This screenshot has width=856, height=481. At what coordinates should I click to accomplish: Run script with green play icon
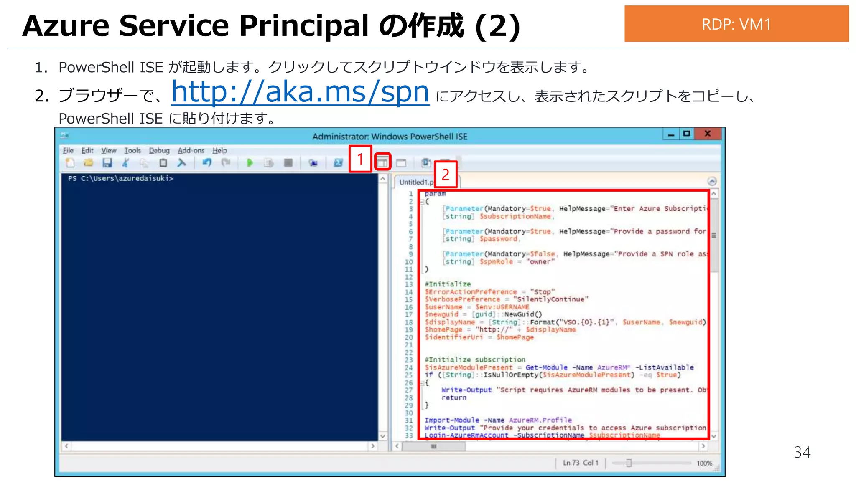tap(250, 163)
